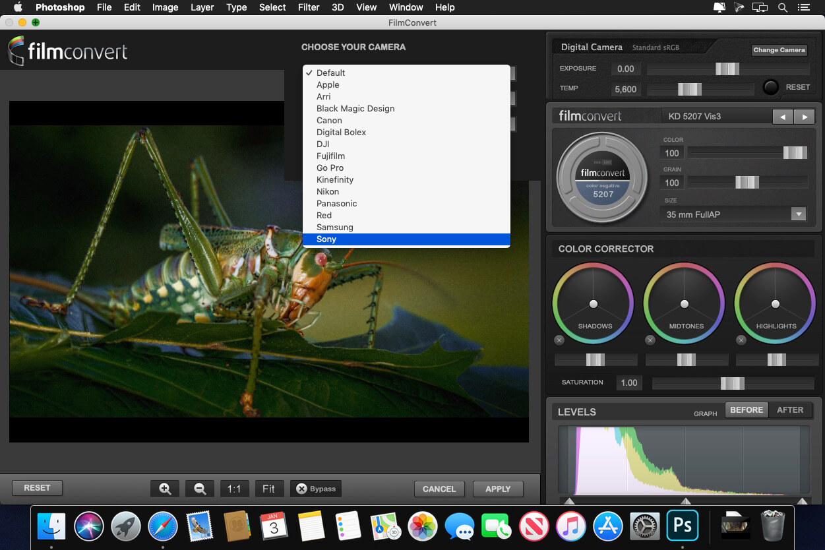825x550 pixels.
Task: Click the zoom in magnifier button
Action: [165, 489]
